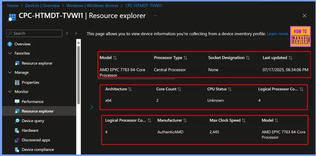Sort by Socket Designation column
The image size is (316, 156).
248,58
